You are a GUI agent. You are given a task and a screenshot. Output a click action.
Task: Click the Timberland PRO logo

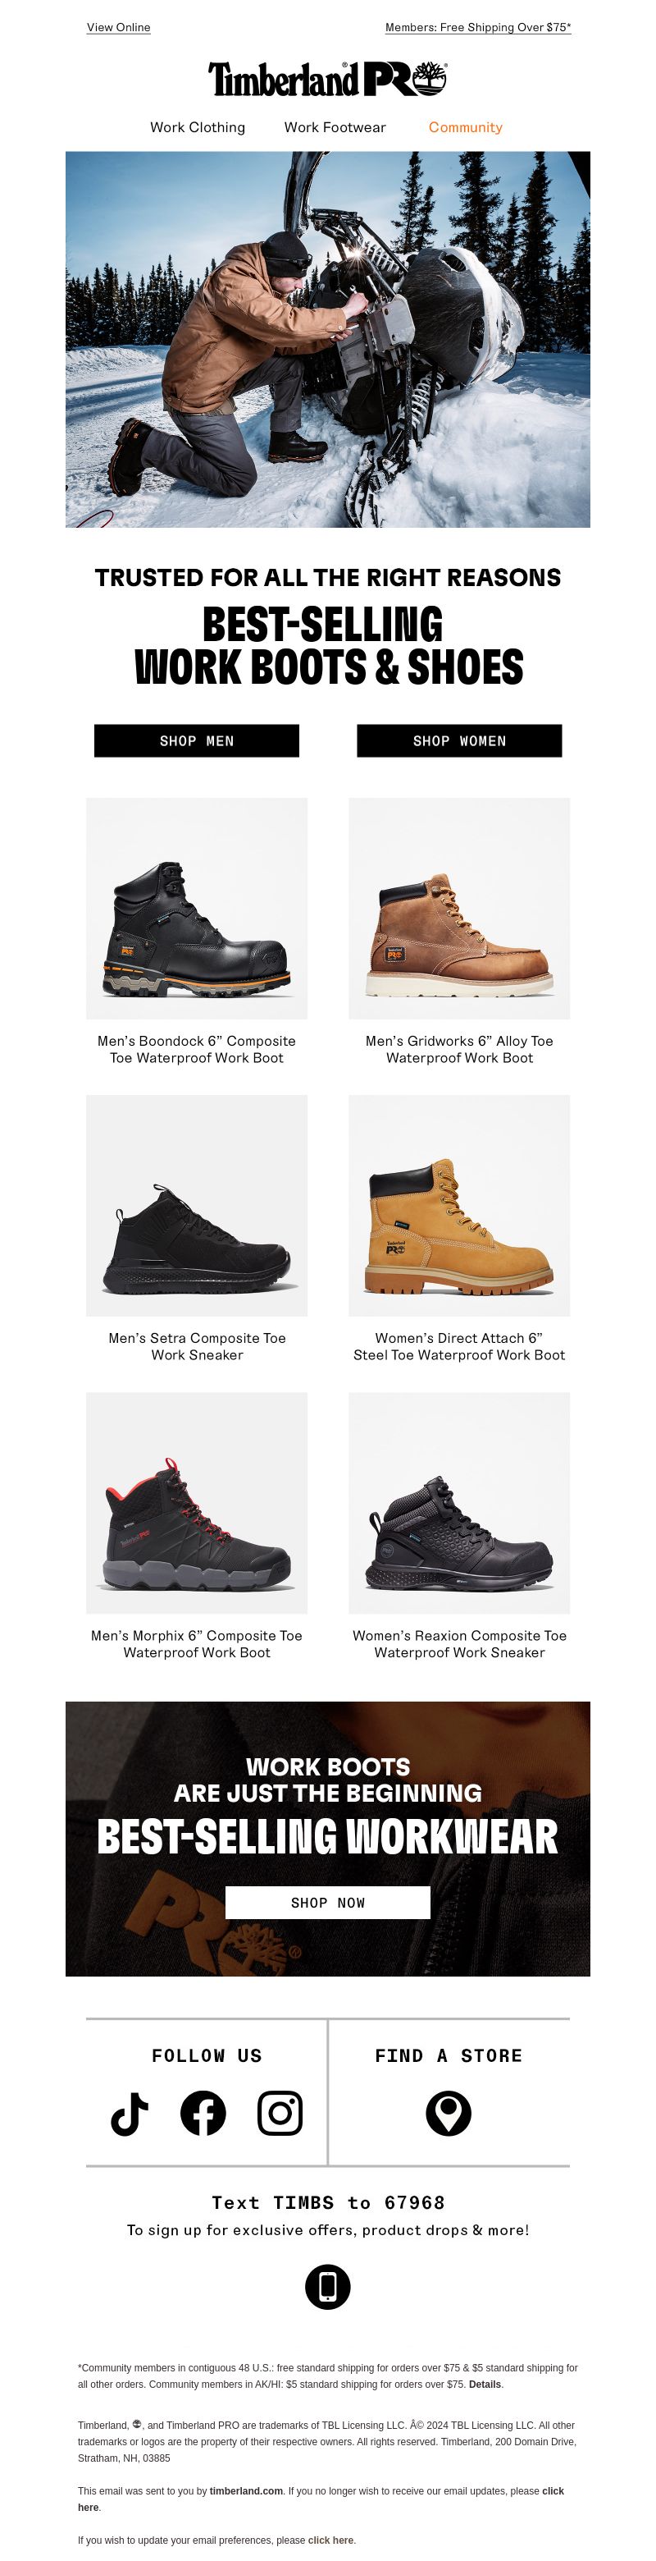(327, 79)
